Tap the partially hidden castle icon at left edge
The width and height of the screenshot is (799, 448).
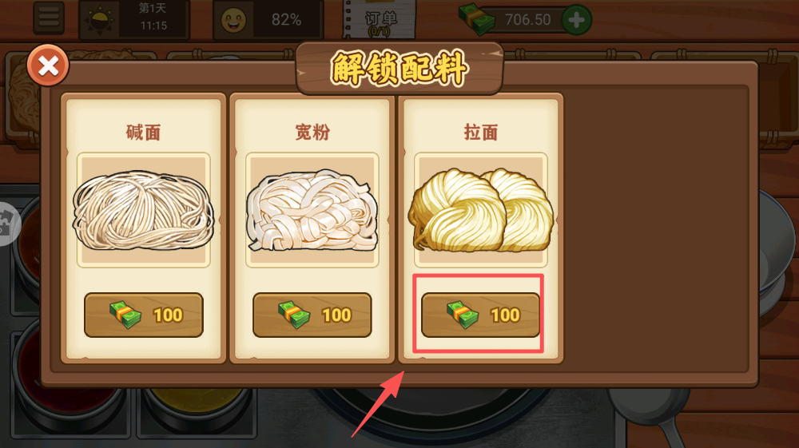[x=8, y=224]
